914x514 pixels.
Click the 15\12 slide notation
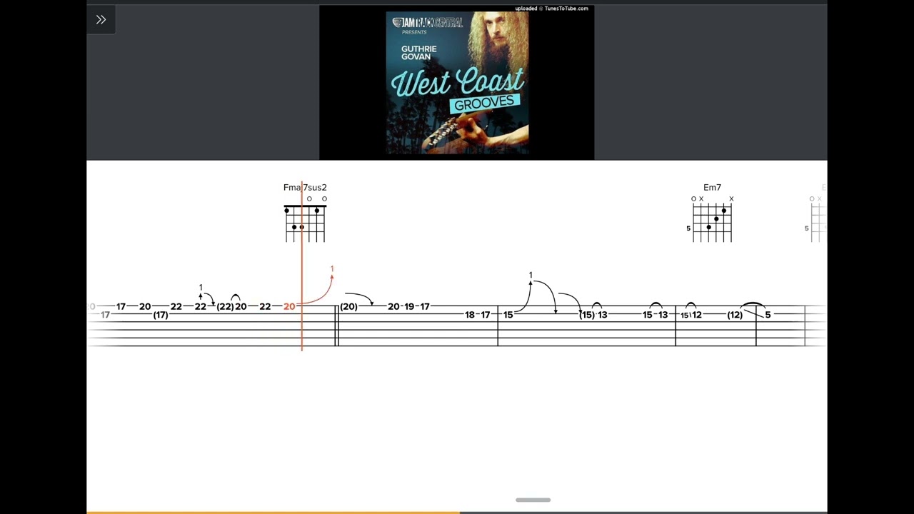point(690,315)
